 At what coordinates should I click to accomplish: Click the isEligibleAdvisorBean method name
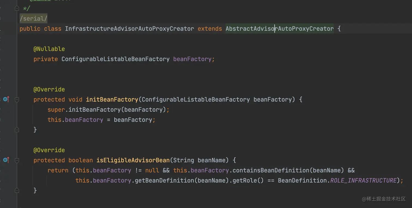(x=133, y=160)
